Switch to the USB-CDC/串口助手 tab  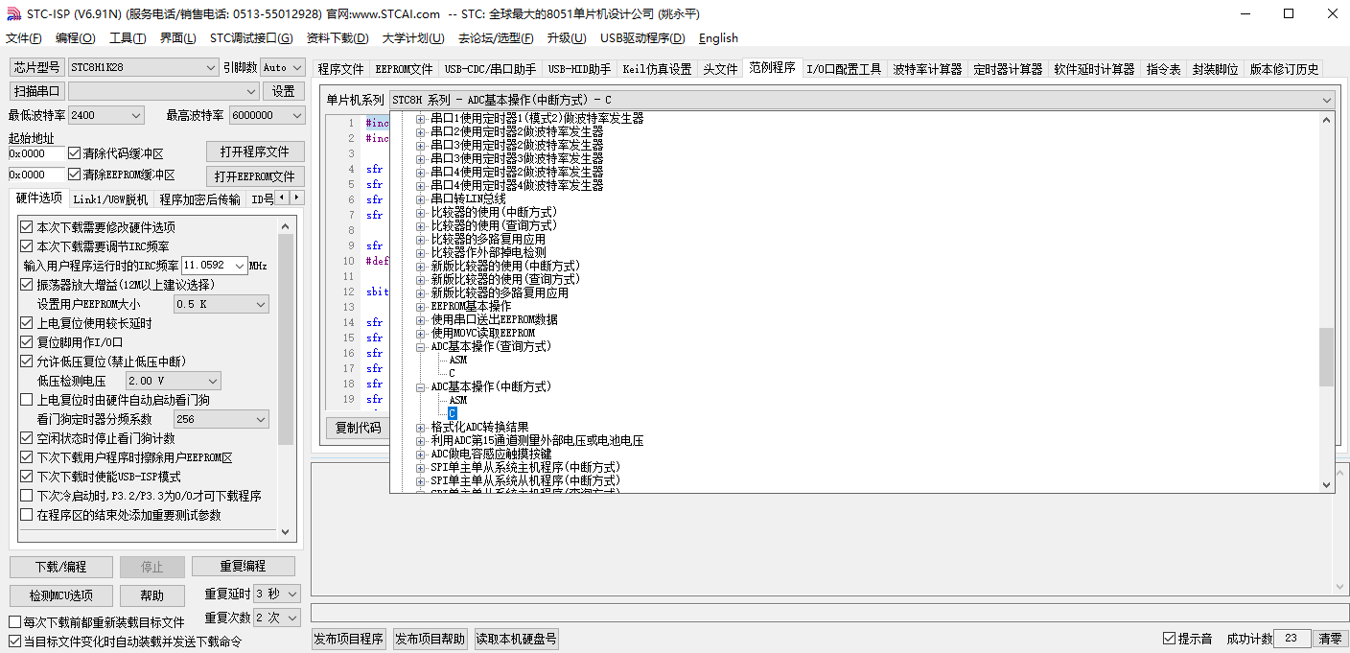(490, 69)
